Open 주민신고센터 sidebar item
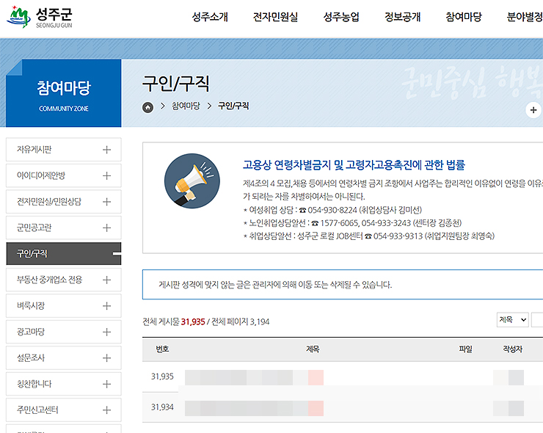Screen dimensions: 543x433 pos(64,410)
